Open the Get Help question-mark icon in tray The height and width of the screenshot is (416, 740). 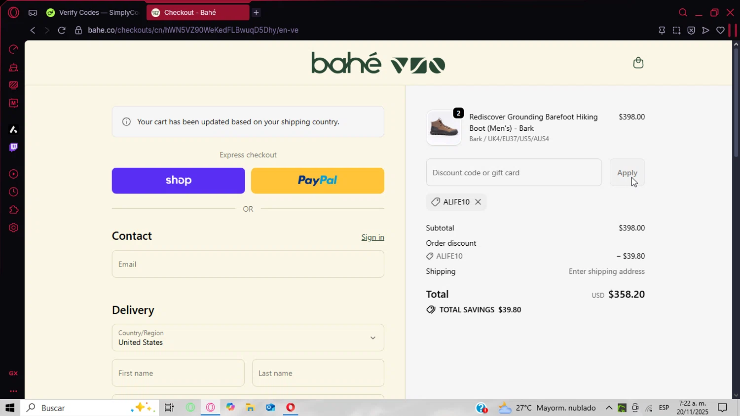coord(481,408)
